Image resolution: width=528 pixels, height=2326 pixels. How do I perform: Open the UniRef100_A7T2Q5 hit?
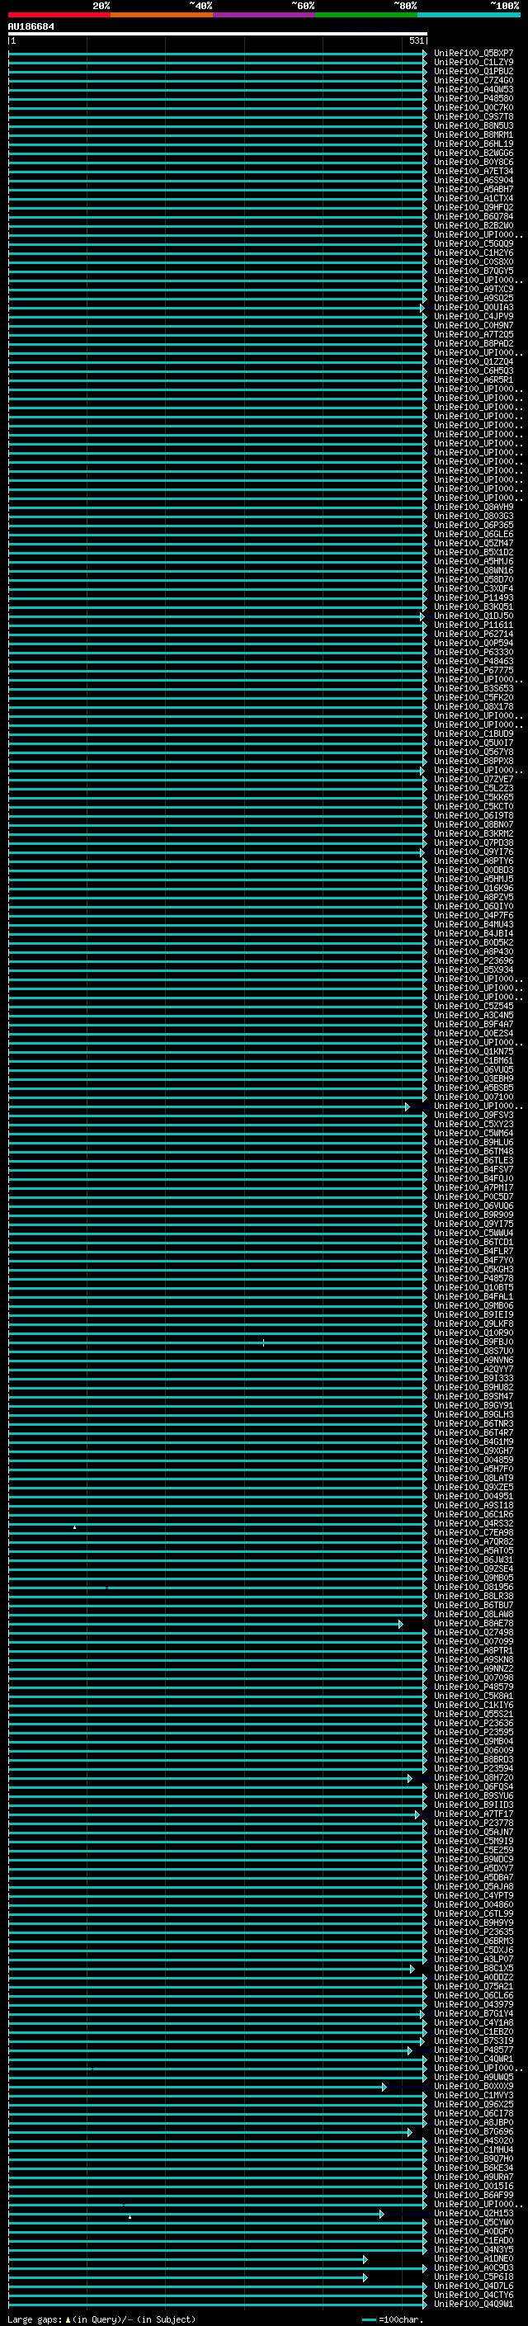click(x=474, y=334)
